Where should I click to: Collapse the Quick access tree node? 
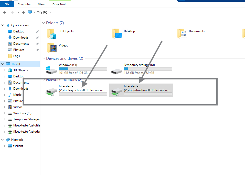coord(3,25)
